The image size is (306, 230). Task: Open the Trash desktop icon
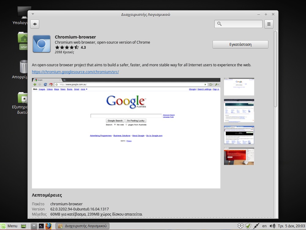[x=24, y=67]
